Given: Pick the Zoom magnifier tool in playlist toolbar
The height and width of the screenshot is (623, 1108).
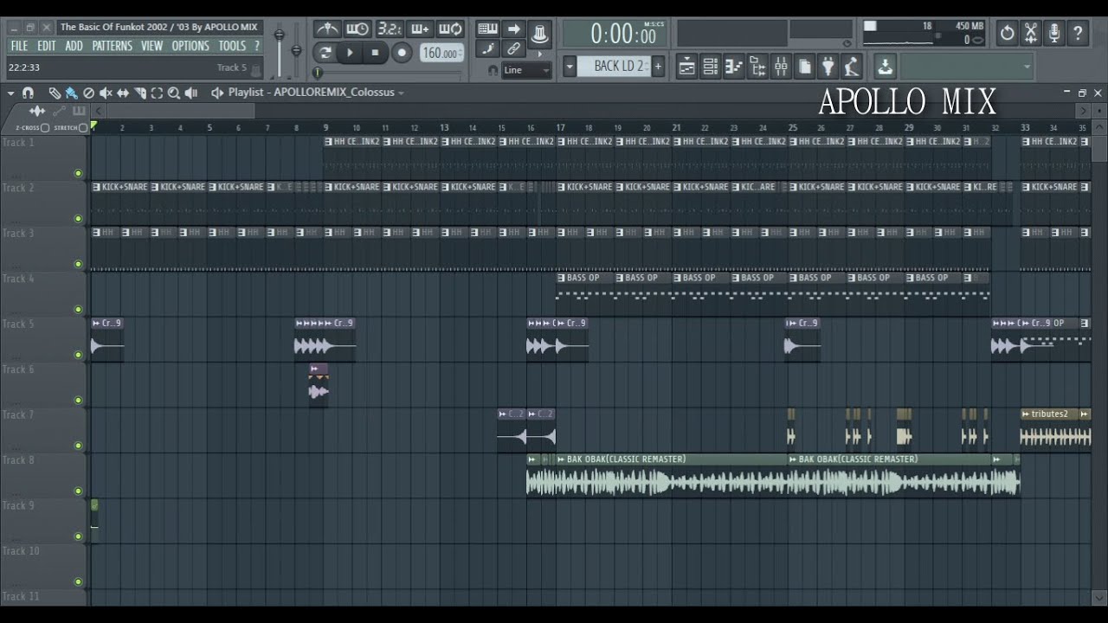Looking at the screenshot, I should pos(174,93).
